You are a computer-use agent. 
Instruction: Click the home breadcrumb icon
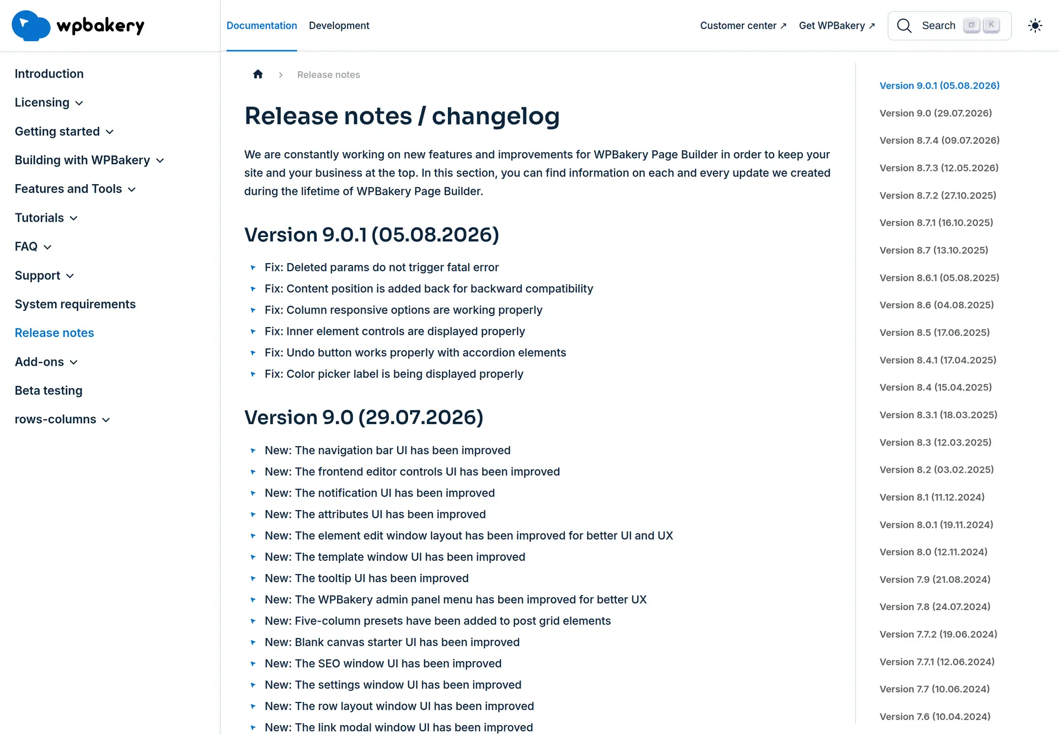click(258, 74)
